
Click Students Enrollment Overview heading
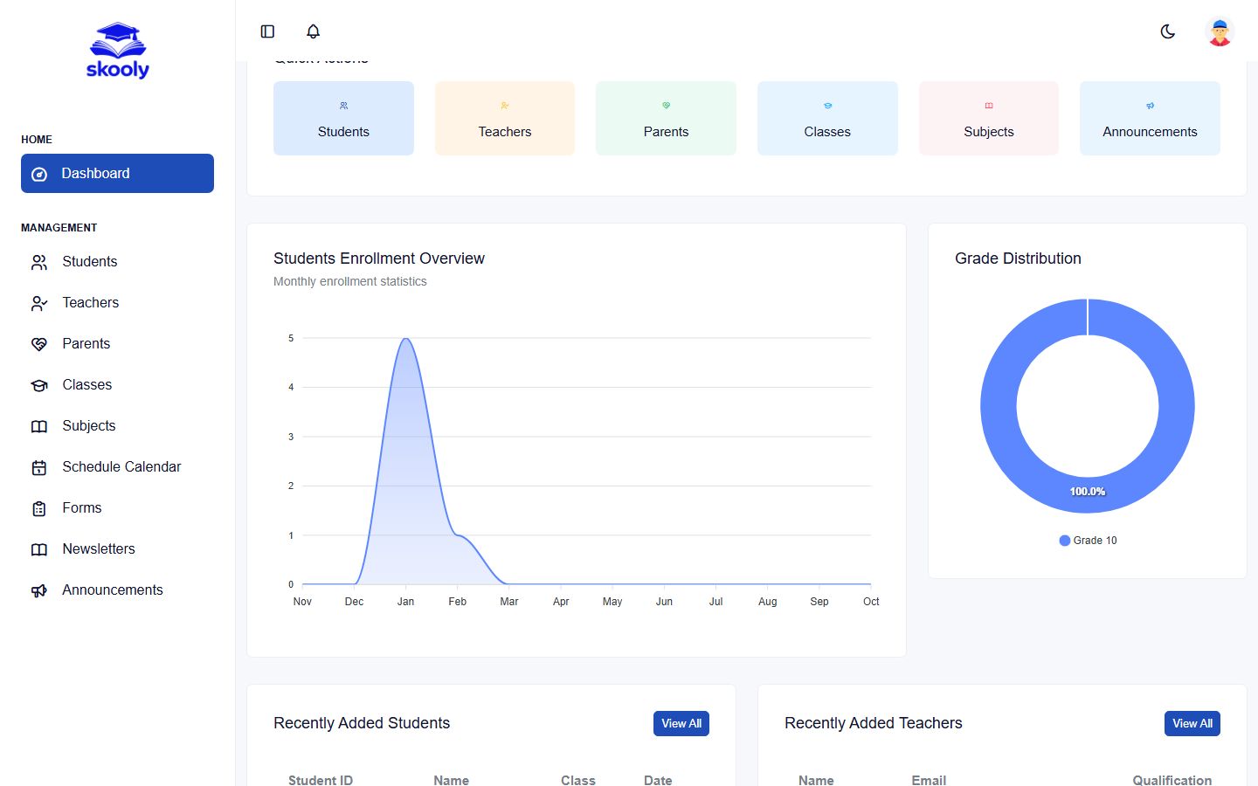pos(379,259)
